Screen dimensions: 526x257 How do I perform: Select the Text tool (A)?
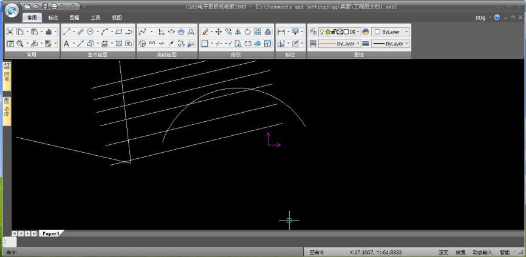(x=66, y=44)
